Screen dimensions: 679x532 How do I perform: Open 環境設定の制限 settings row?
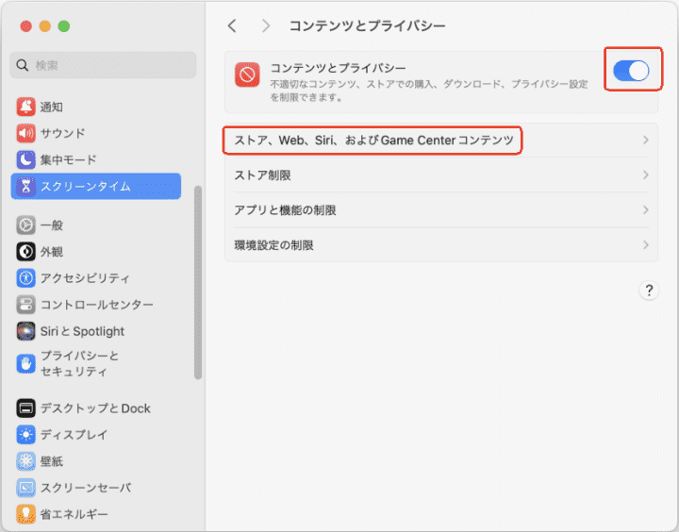(440, 245)
